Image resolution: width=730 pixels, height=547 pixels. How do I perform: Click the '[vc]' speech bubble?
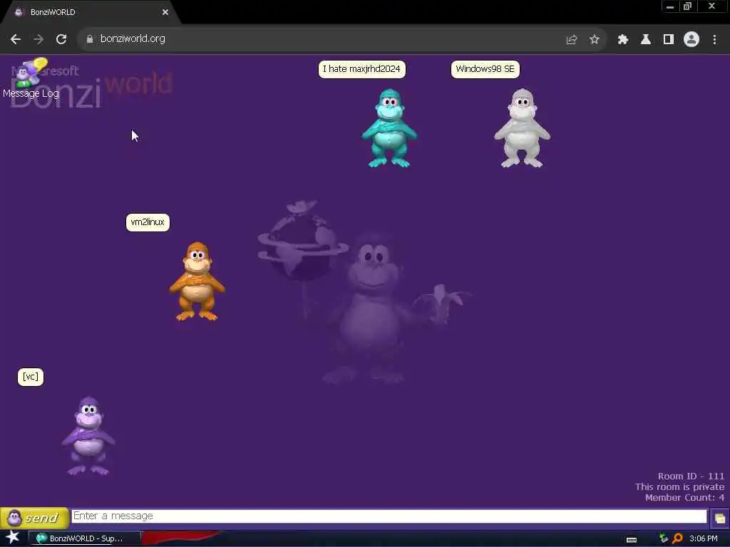30,377
